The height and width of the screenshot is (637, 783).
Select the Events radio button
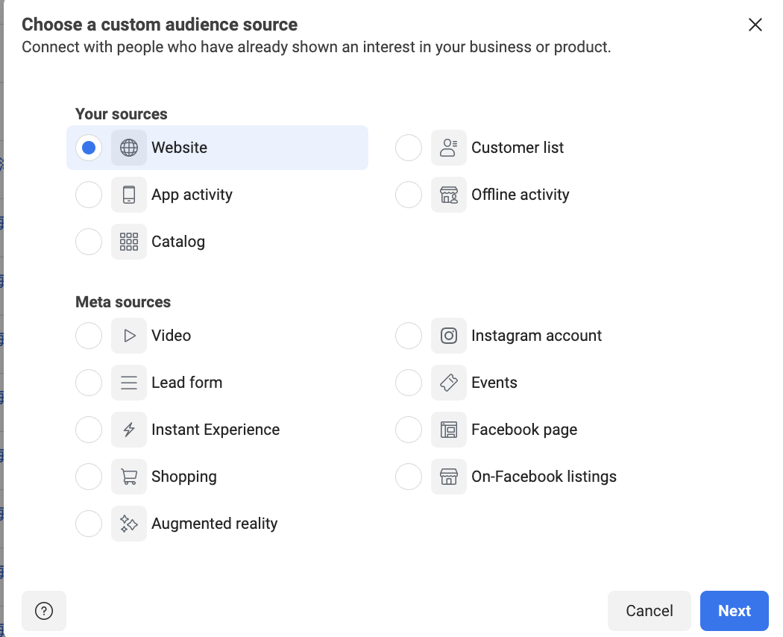[x=409, y=383]
